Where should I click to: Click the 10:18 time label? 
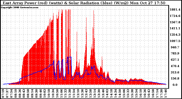point(49,93)
